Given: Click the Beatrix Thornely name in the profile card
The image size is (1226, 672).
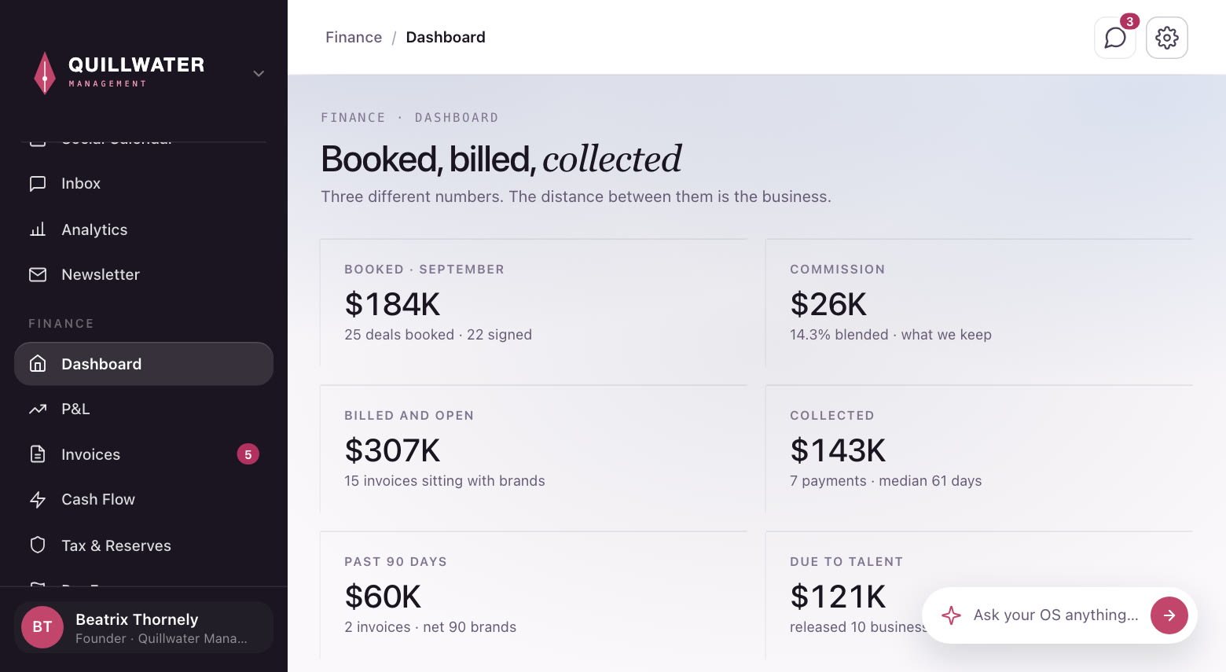Looking at the screenshot, I should [137, 619].
